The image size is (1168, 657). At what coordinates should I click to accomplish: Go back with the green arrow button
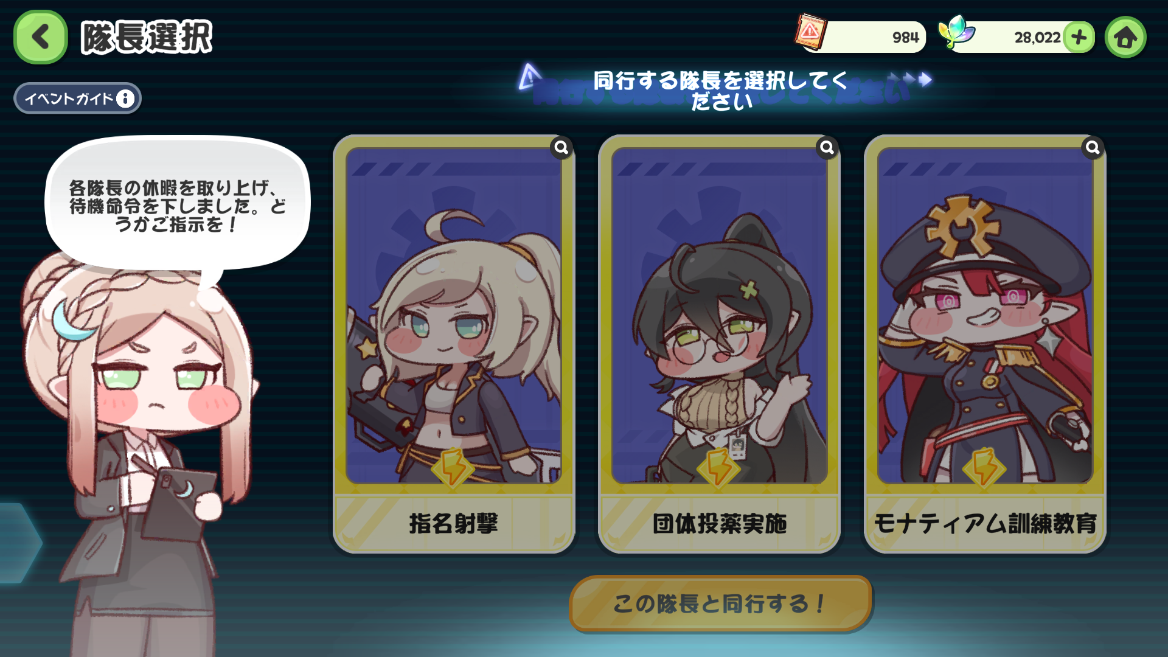pos(40,37)
